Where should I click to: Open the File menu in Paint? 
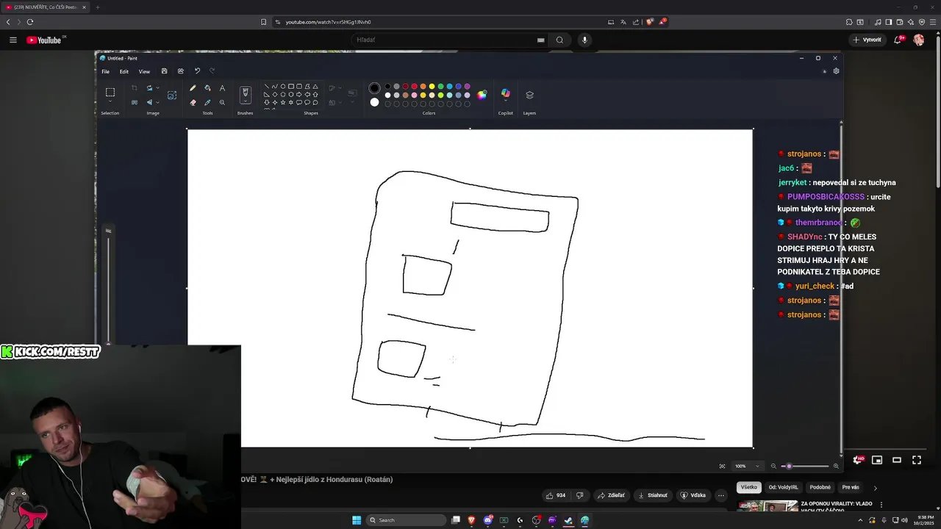tap(105, 71)
